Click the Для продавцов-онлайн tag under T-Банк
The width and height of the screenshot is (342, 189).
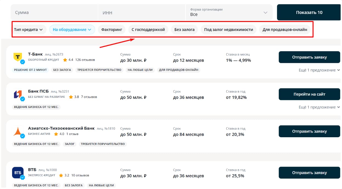tap(178, 70)
